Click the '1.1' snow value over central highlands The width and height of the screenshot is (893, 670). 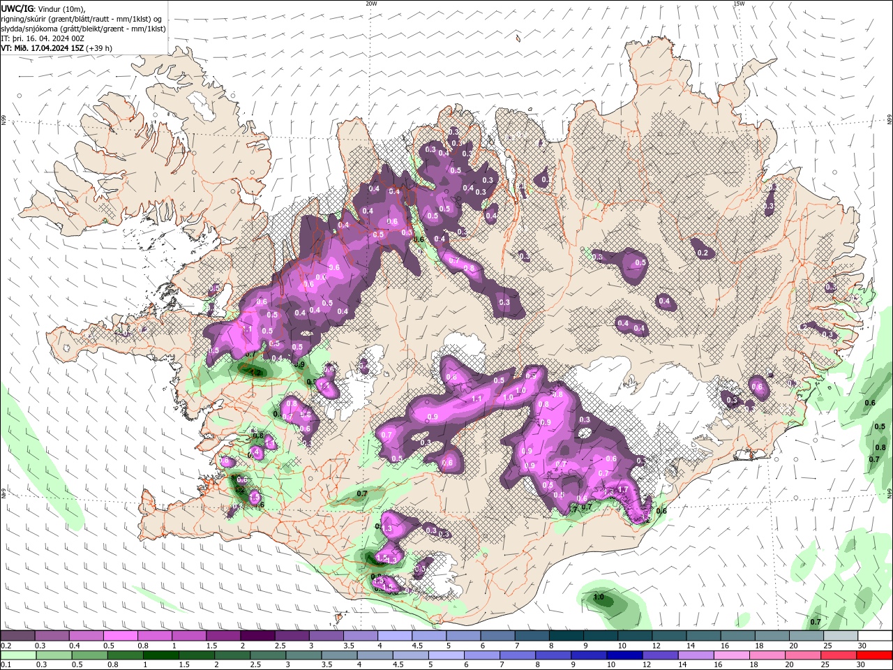477,399
